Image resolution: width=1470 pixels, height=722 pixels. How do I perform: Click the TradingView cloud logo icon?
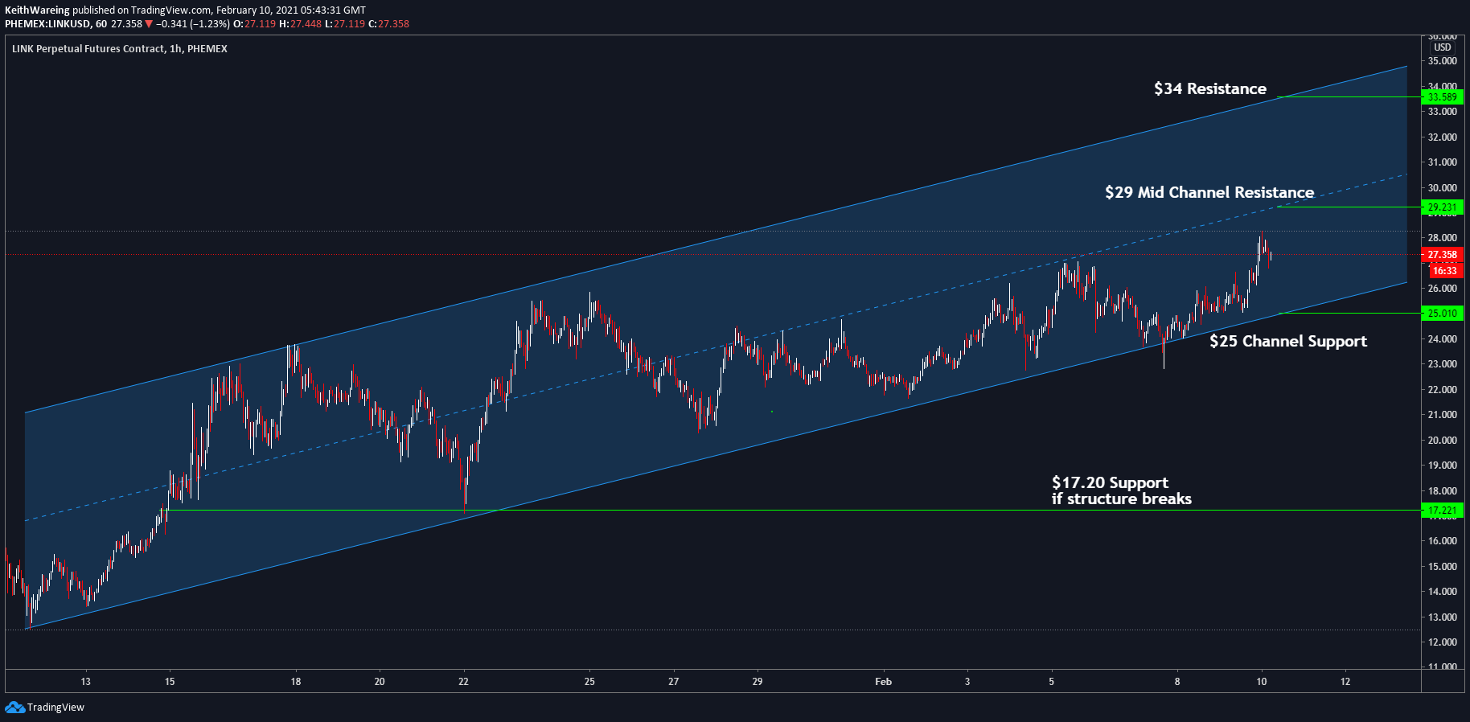pyautogui.click(x=14, y=708)
